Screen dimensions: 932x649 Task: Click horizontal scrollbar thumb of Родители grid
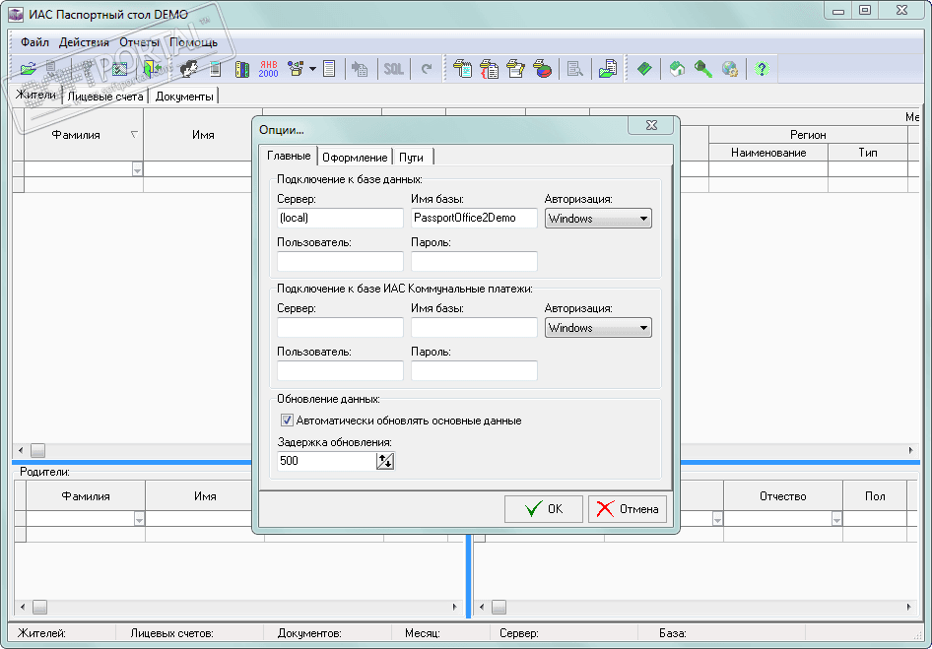(x=39, y=608)
